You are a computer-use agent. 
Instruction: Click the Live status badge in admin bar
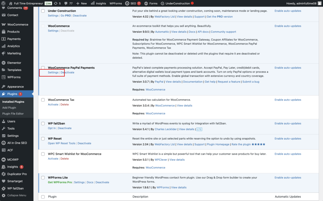[48, 3]
